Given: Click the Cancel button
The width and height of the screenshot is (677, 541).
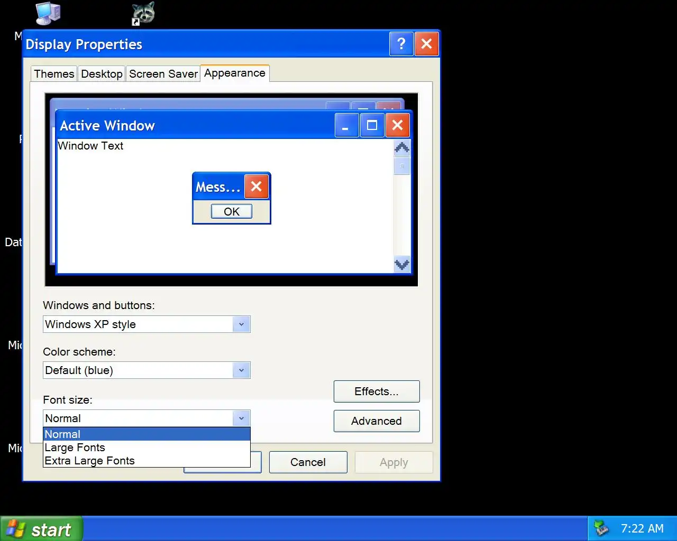Looking at the screenshot, I should tap(308, 462).
